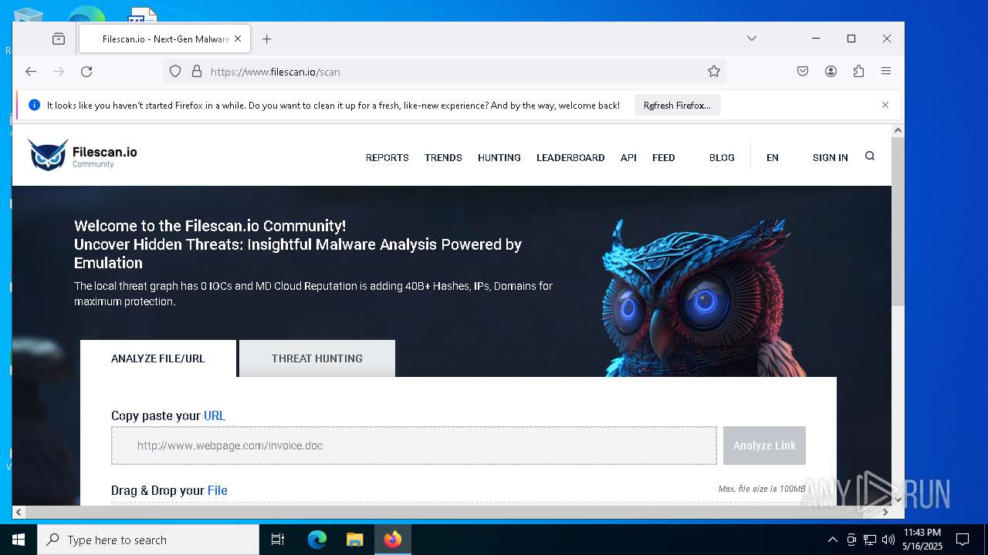Click the taskbar clock showing 11:43 PM
The height and width of the screenshot is (555, 988).
pos(922,540)
